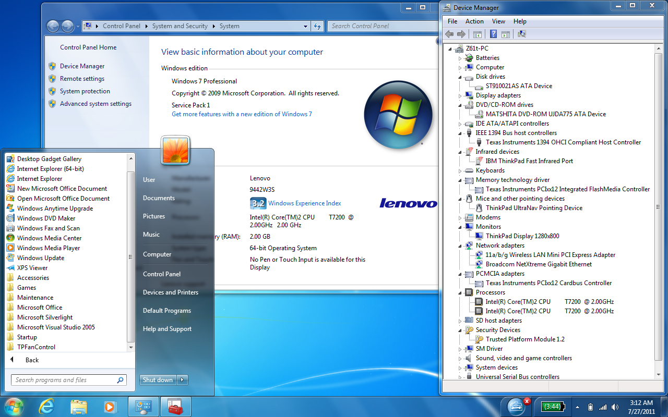The height and width of the screenshot is (417, 668).
Task: Click the blue Help icon in Device Manager toolbar
Action: pos(493,34)
